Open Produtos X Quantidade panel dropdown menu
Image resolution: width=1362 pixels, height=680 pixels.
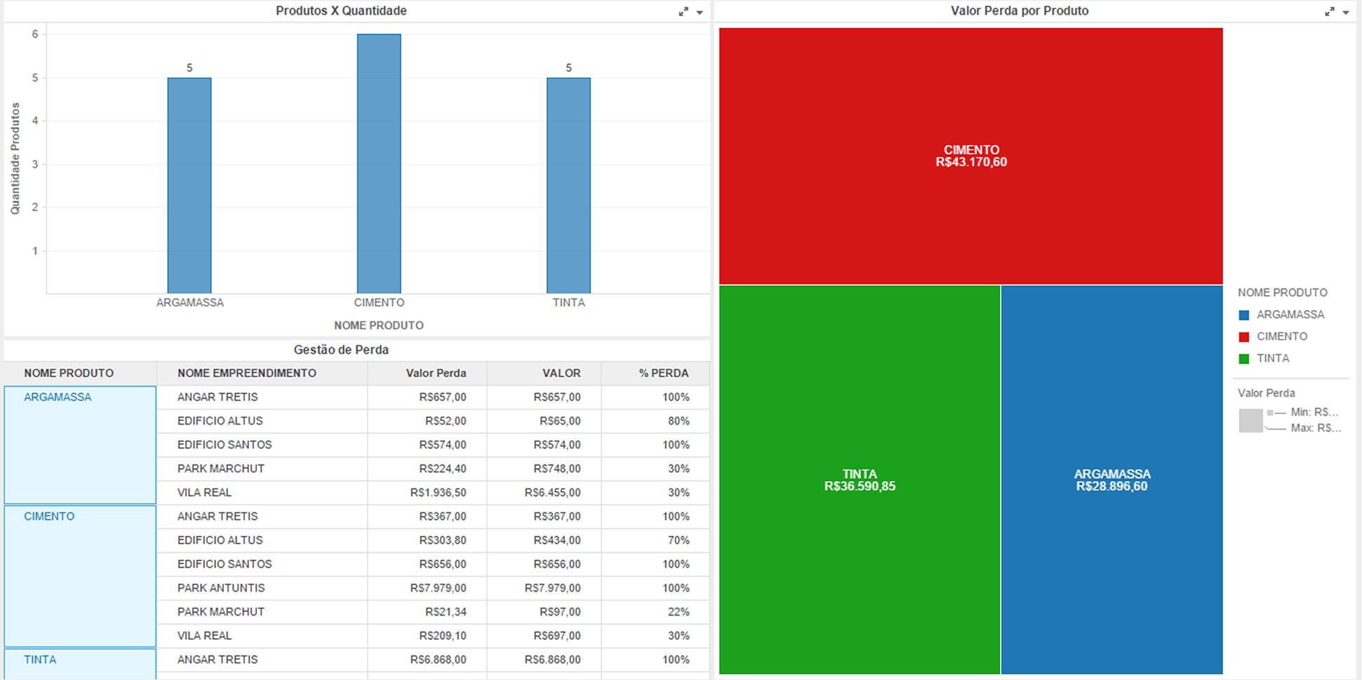[x=700, y=13]
